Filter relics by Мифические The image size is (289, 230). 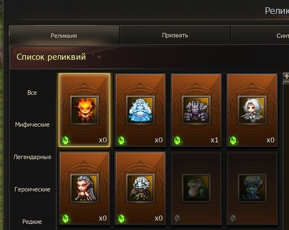32,124
